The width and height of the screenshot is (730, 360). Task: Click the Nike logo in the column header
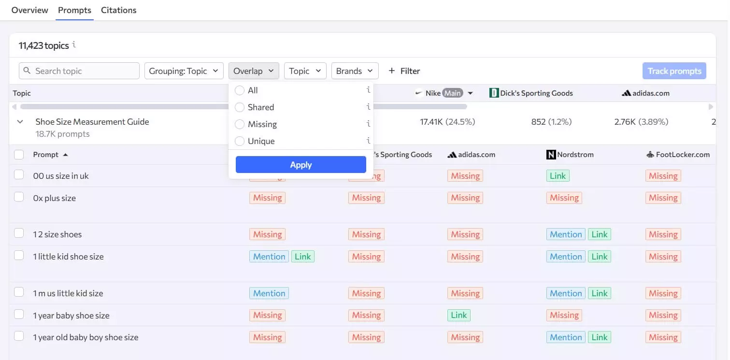tap(419, 93)
